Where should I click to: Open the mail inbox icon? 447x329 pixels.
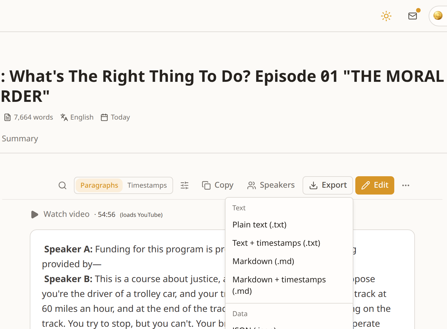click(413, 16)
